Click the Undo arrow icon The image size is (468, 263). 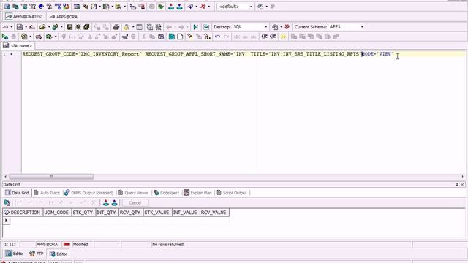[x=218, y=37]
